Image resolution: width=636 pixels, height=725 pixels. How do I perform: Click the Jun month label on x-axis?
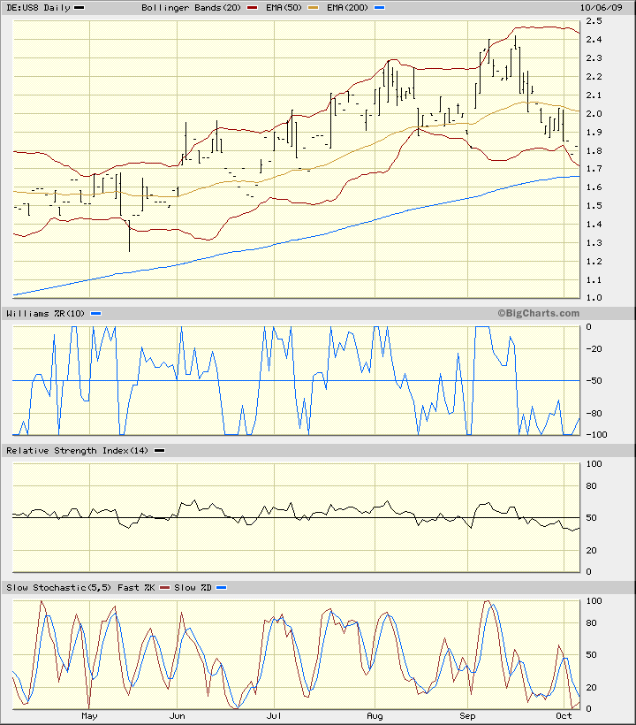177,716
